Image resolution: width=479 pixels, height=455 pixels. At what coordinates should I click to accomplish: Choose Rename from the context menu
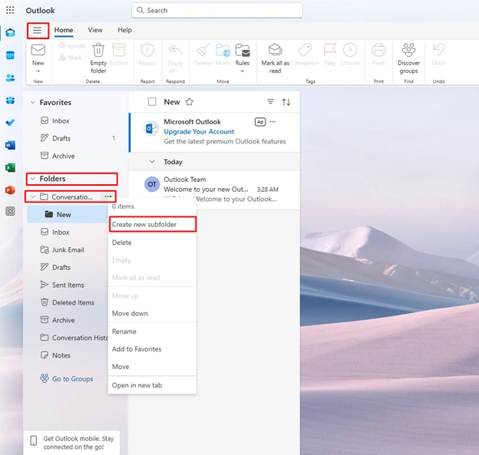pyautogui.click(x=152, y=331)
